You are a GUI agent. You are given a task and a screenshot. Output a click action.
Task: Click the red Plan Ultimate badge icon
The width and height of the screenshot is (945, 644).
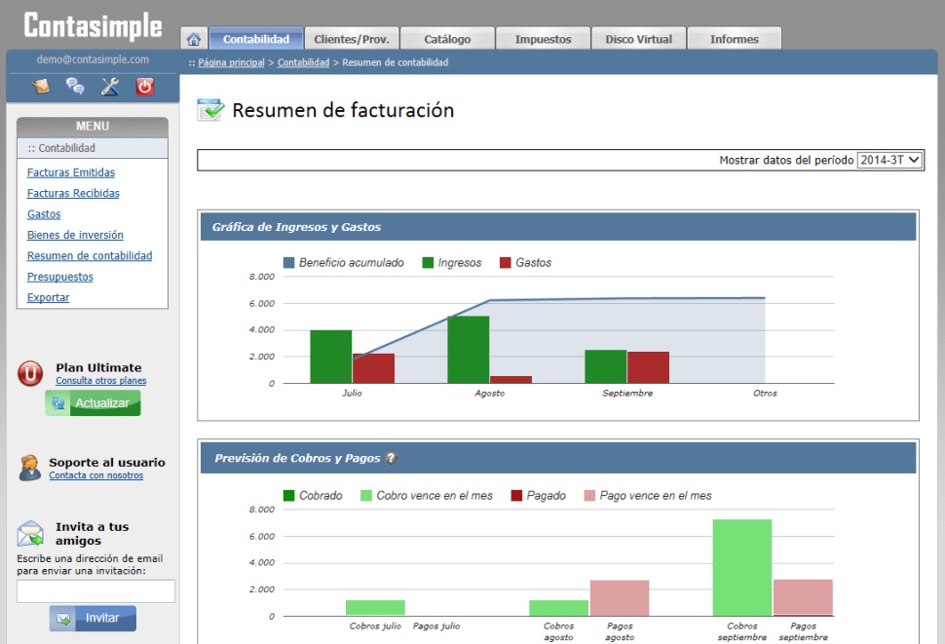(31, 373)
